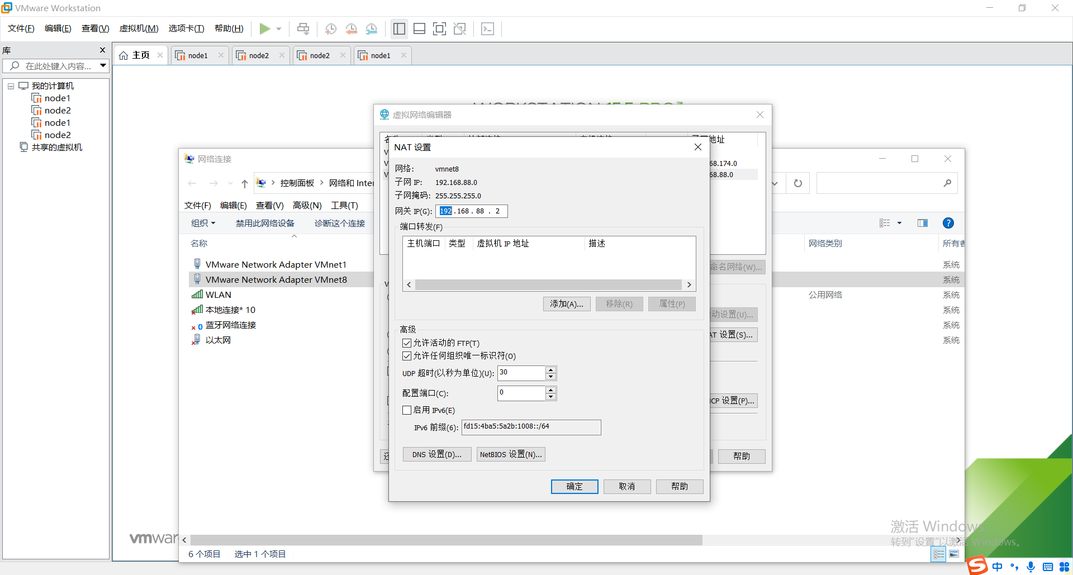Screen dimensions: 1073x575
Task: Click the 网关 IP input field
Action: click(471, 211)
